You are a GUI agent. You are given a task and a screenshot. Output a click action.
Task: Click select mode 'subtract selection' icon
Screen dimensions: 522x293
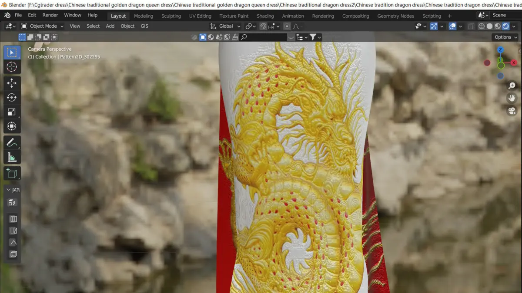[x=38, y=37]
